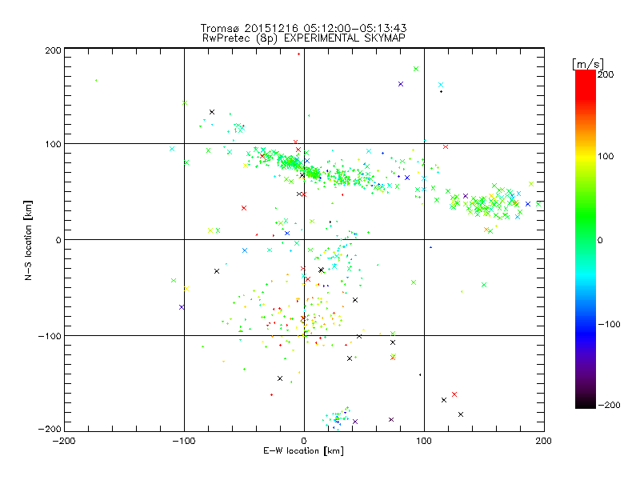Image resolution: width=640 pixels, height=480 pixels.
Task: Click the 'E-W location [km]' axis label
Action: 304,451
